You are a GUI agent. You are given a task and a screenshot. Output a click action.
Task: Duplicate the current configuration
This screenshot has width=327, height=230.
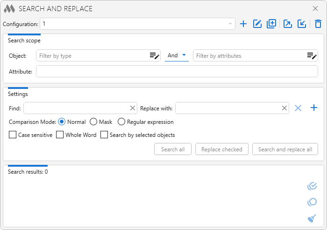[x=271, y=24]
